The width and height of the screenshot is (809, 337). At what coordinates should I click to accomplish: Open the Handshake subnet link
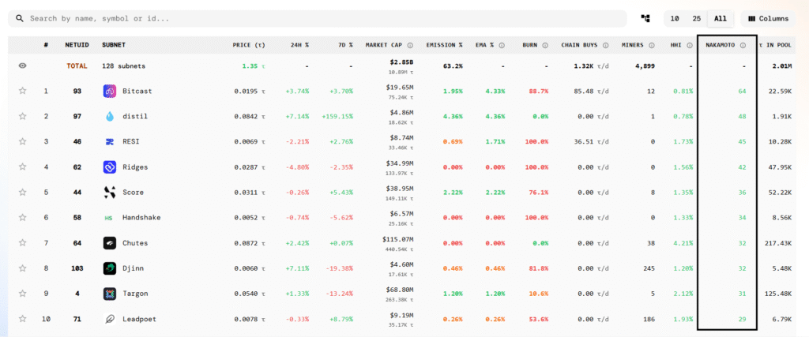[x=142, y=218]
